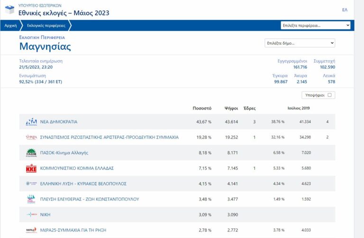Open the Επιλέξτε περιφέρεια dropdown
The width and height of the screenshot is (364, 238).
tap(316, 25)
